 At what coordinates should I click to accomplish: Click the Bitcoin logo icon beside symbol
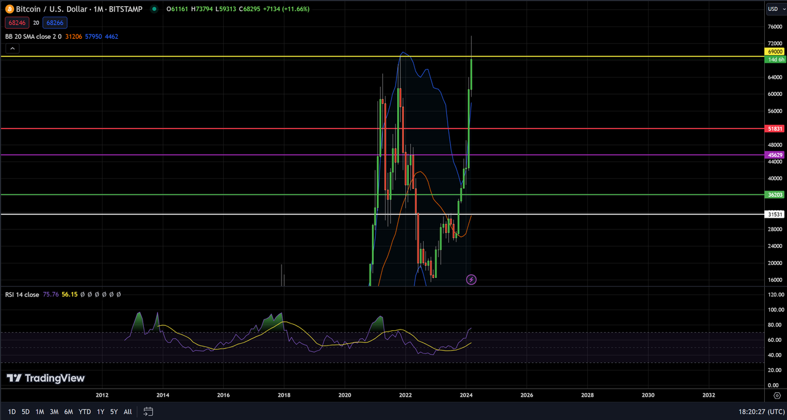tap(9, 9)
